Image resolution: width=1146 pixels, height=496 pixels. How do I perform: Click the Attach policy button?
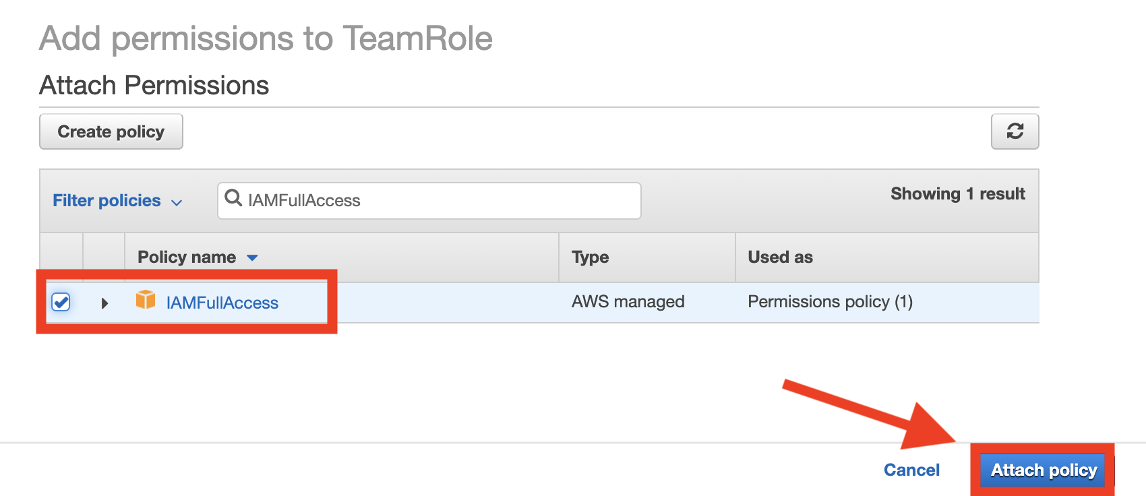[1044, 470]
